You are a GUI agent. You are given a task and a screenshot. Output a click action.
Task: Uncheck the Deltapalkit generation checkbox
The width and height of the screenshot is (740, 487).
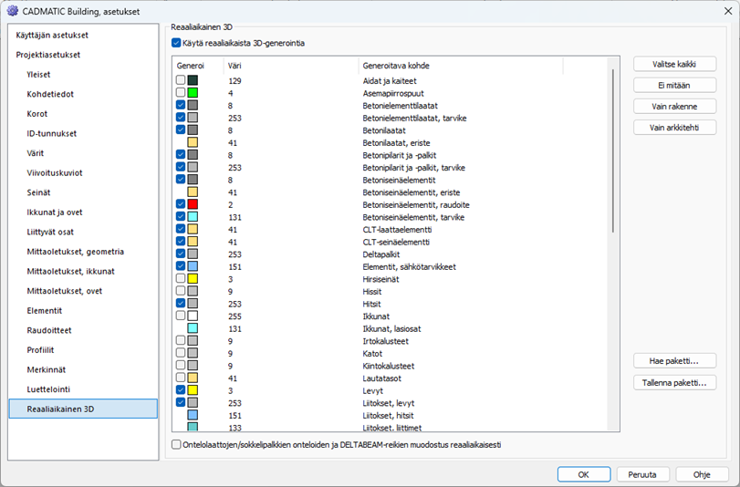tap(181, 254)
